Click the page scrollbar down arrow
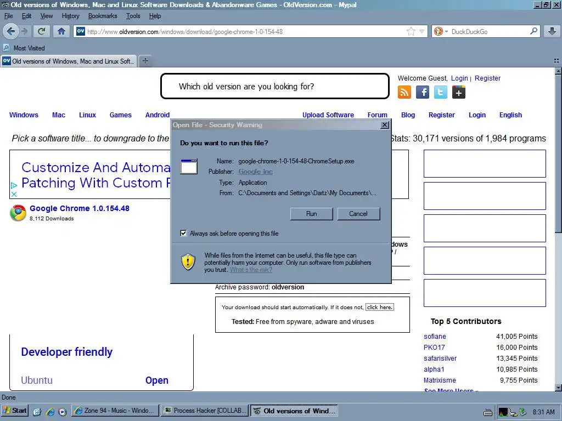 (x=558, y=388)
